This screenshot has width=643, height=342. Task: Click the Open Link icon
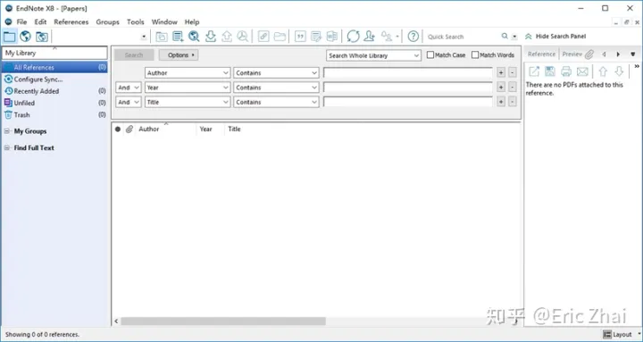coord(263,37)
